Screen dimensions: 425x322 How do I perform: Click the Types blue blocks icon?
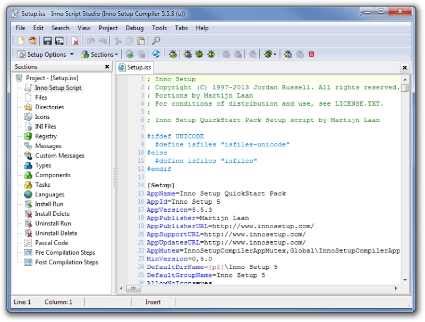click(x=28, y=166)
